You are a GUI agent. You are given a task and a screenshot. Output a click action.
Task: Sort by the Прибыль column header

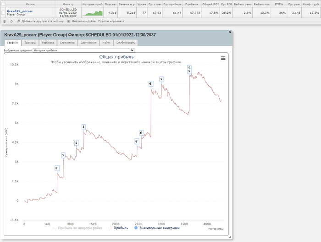click(192, 4)
